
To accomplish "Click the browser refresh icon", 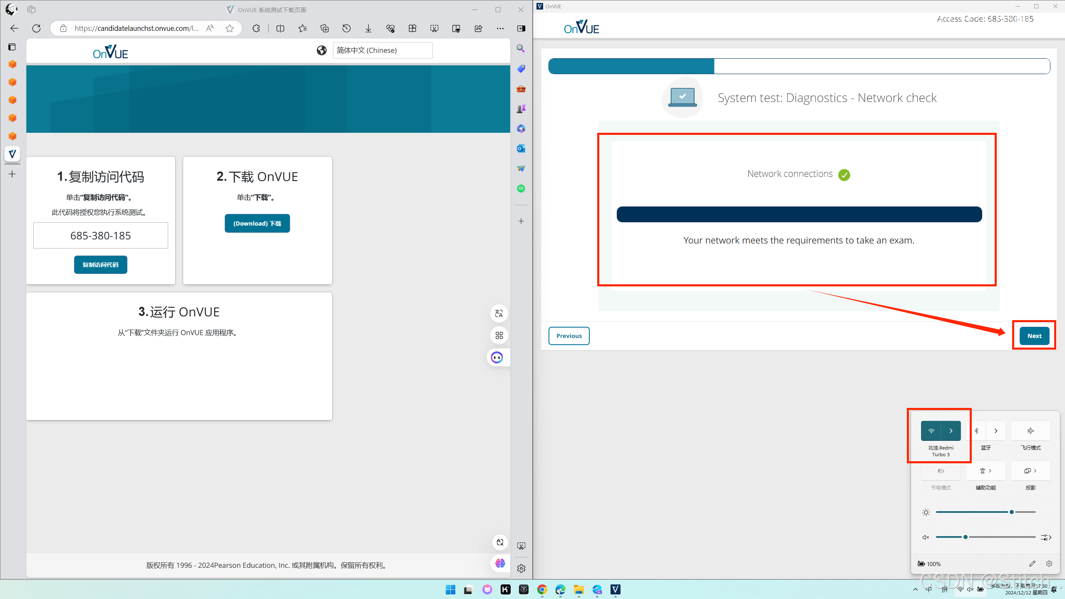I will click(x=37, y=28).
